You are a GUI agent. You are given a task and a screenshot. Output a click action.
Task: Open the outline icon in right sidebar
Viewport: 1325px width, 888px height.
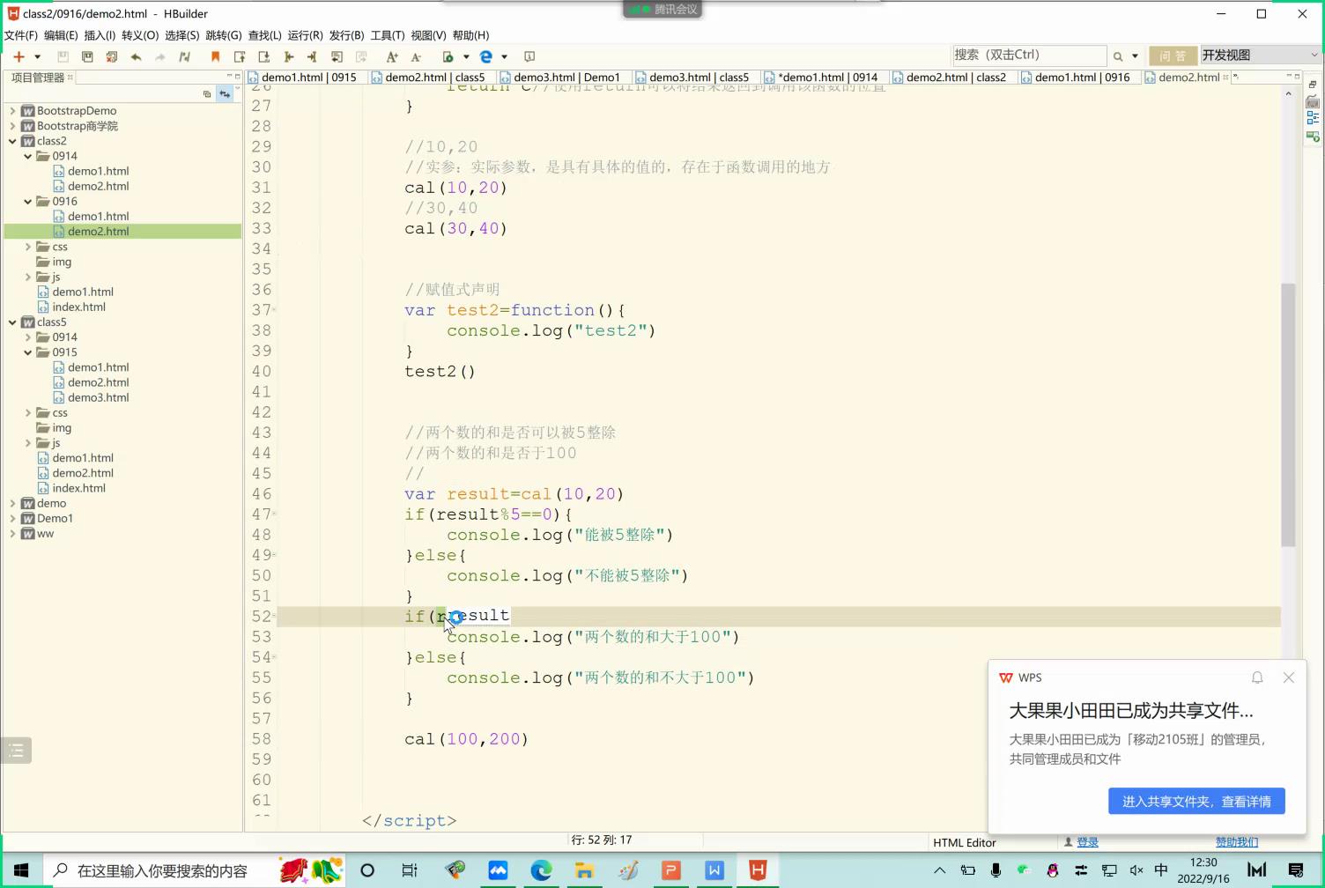tap(1313, 118)
